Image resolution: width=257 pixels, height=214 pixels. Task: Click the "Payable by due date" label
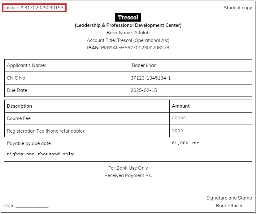click(29, 143)
